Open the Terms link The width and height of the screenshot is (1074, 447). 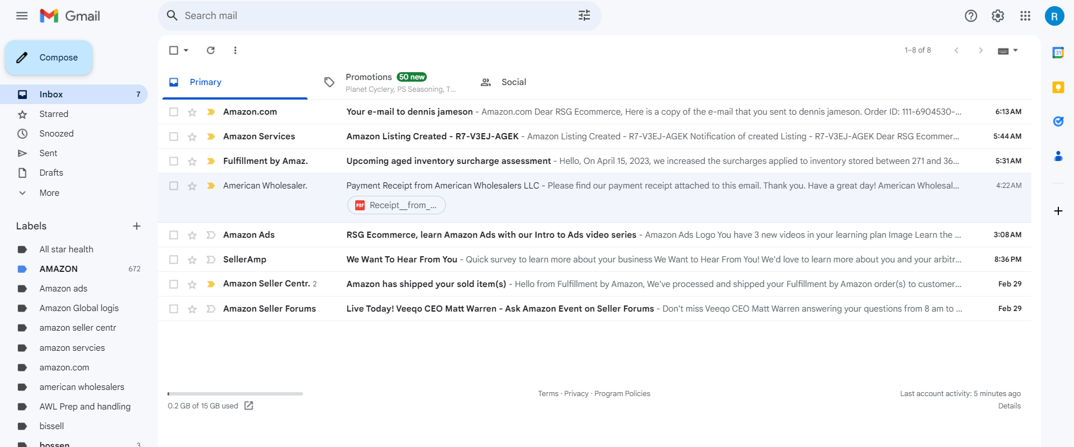click(548, 394)
